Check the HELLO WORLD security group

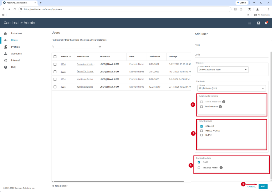pyautogui.click(x=201, y=131)
